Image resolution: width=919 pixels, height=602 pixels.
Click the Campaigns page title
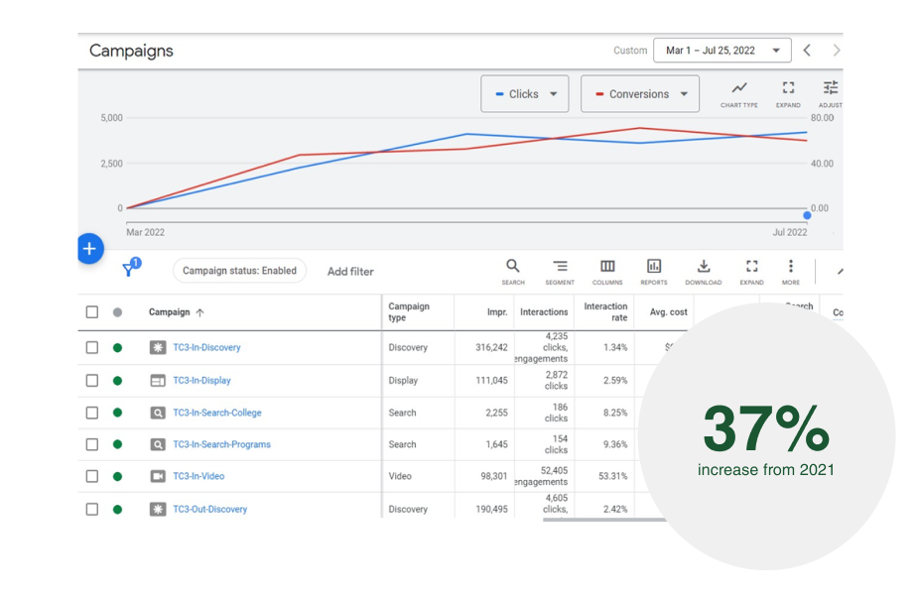pyautogui.click(x=131, y=51)
